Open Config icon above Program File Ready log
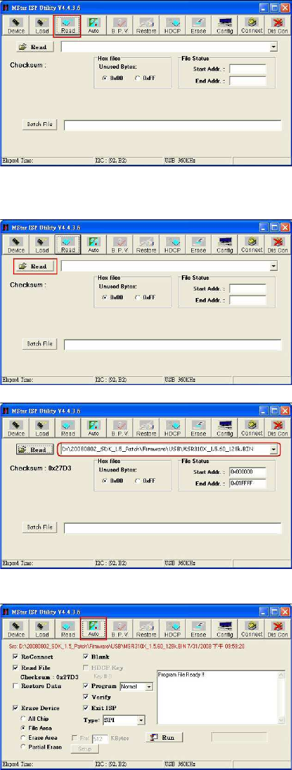Image resolution: width=292 pixels, height=770 pixels. pos(225,629)
